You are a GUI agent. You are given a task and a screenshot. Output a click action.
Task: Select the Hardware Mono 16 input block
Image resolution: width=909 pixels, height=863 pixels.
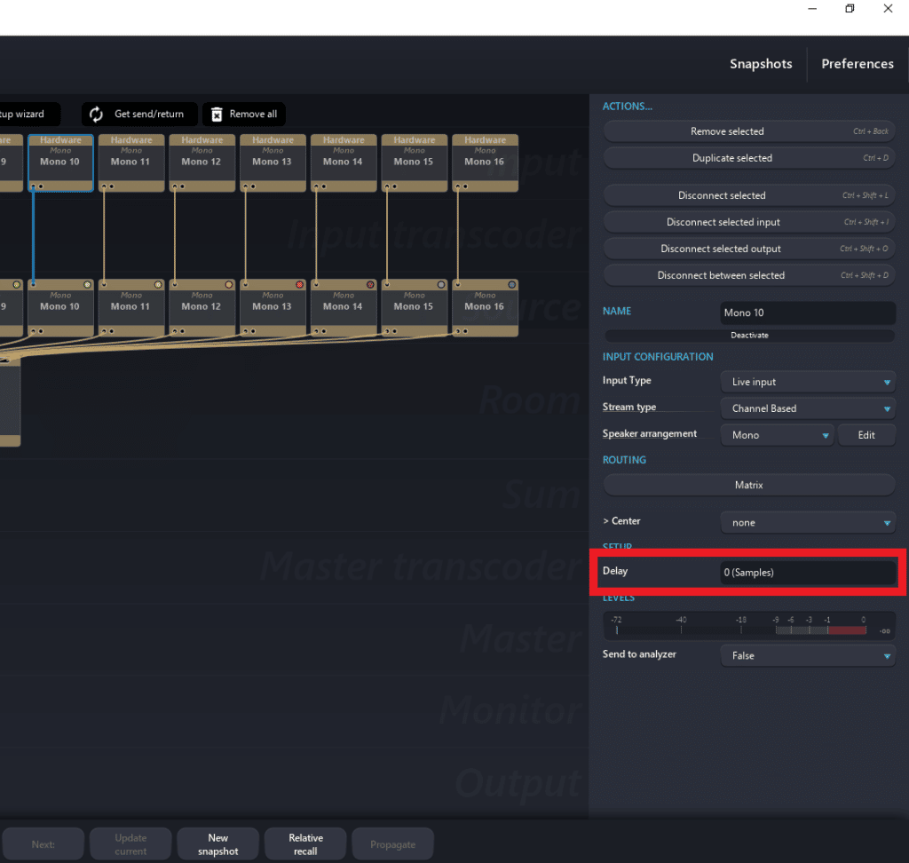(x=485, y=162)
